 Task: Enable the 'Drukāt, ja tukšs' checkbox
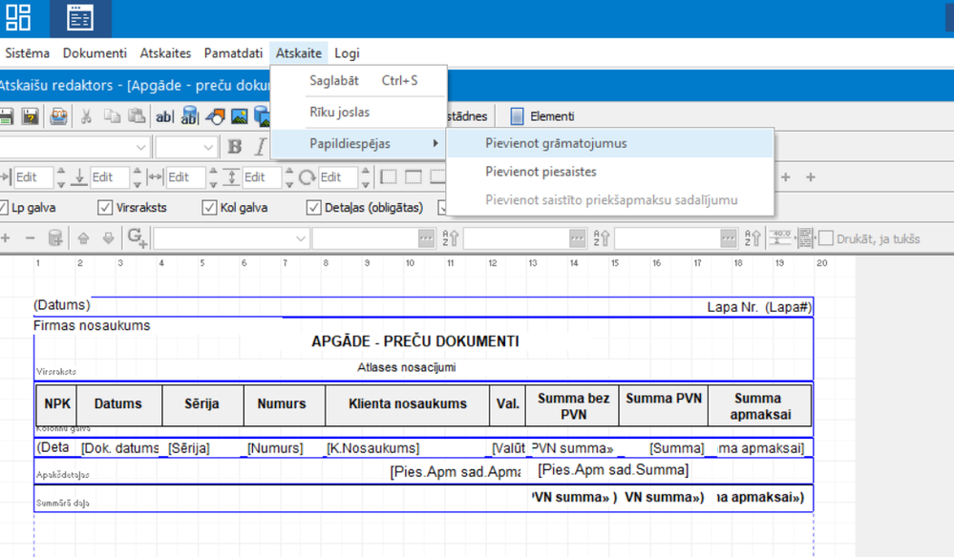826,238
